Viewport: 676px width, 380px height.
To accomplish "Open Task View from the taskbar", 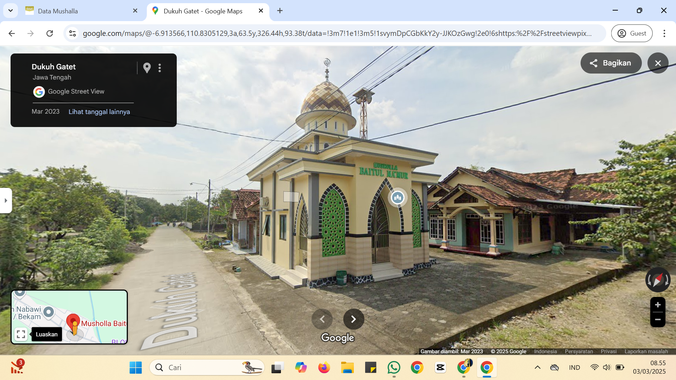I will pyautogui.click(x=277, y=368).
